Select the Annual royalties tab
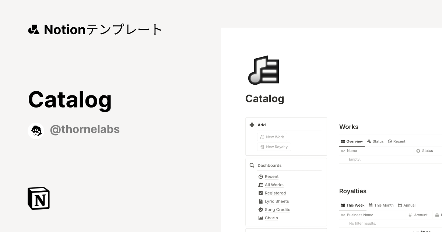The height and width of the screenshot is (232, 442). pyautogui.click(x=407, y=205)
